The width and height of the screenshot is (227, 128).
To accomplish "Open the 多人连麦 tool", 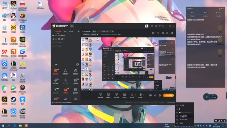I will [x=66, y=81].
